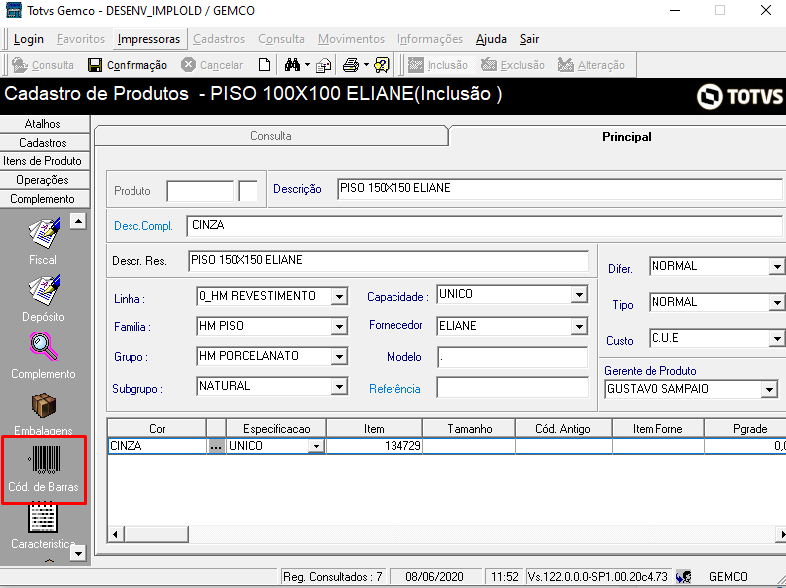786x588 pixels.
Task: Click the Totvs Gemco title bar icon
Action: click(x=13, y=10)
